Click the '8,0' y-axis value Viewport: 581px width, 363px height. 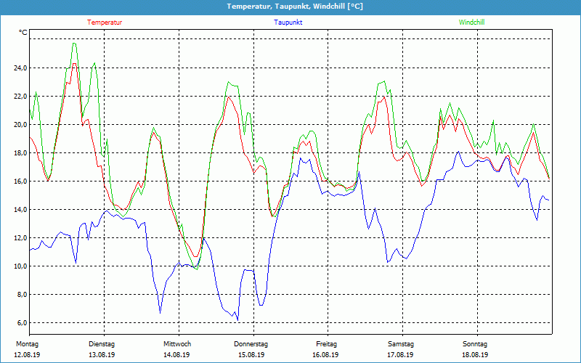[22, 295]
